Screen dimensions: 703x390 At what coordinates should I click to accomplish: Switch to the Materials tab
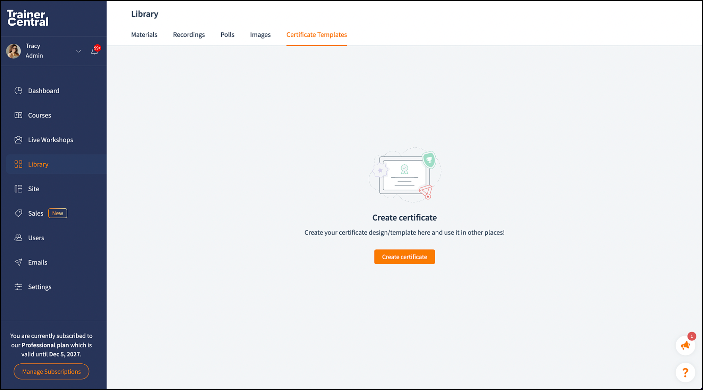[144, 34]
